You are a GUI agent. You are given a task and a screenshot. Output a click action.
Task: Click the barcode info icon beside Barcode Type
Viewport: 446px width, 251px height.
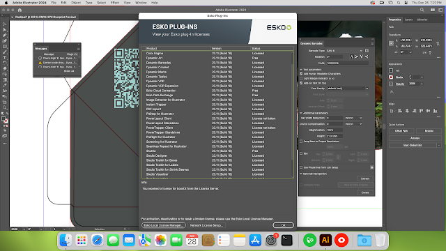tap(367, 51)
